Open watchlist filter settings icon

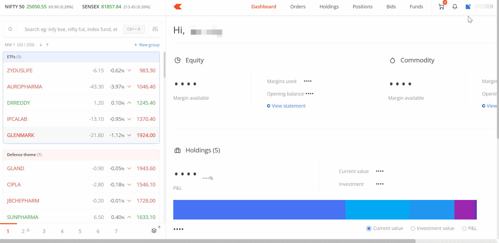(x=155, y=29)
